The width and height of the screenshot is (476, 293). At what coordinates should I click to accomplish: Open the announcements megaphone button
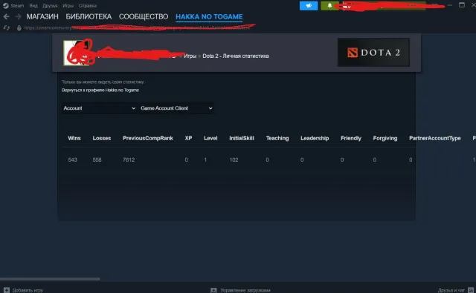[309, 5]
